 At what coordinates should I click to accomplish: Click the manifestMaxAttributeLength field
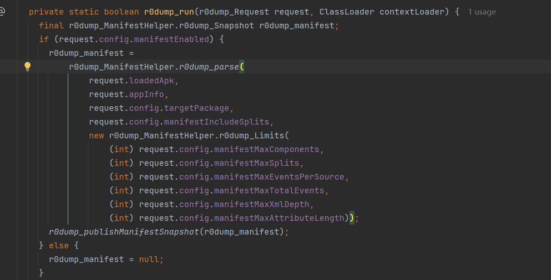[279, 218]
